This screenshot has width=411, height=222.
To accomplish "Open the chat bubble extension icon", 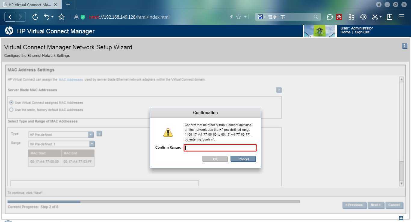I will click(330, 17).
